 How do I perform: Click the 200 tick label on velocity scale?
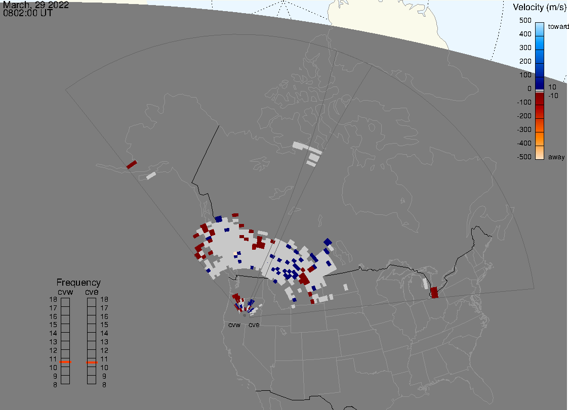point(525,61)
